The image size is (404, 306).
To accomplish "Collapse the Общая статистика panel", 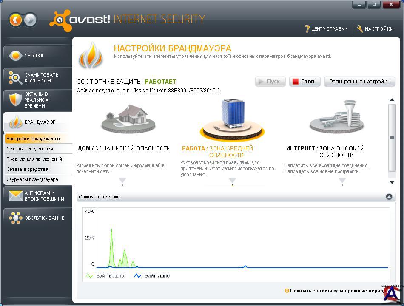I will coord(389,197).
